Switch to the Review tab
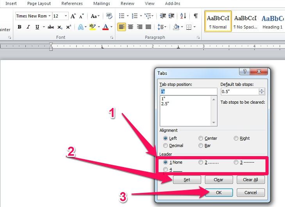 coord(127,4)
